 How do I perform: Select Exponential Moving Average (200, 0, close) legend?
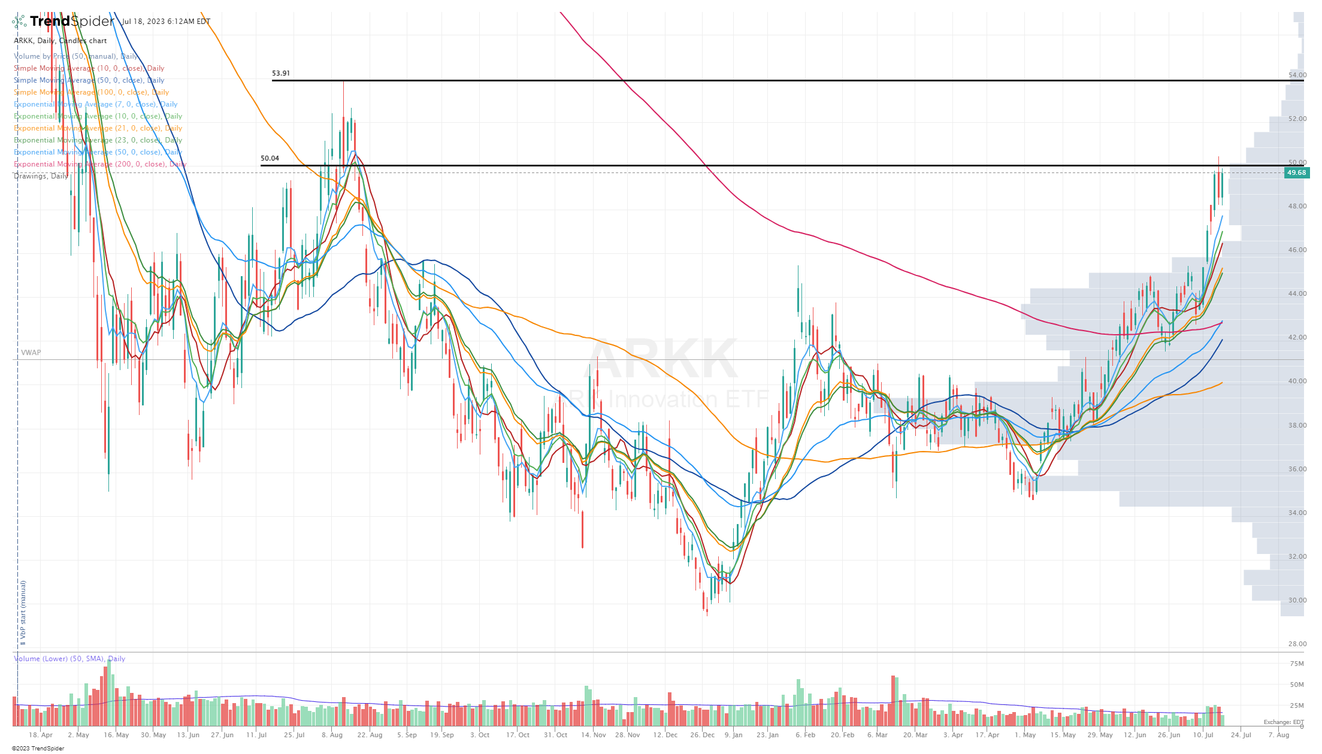pos(101,164)
